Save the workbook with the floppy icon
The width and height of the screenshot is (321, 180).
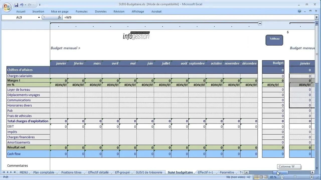(x=16, y=5)
